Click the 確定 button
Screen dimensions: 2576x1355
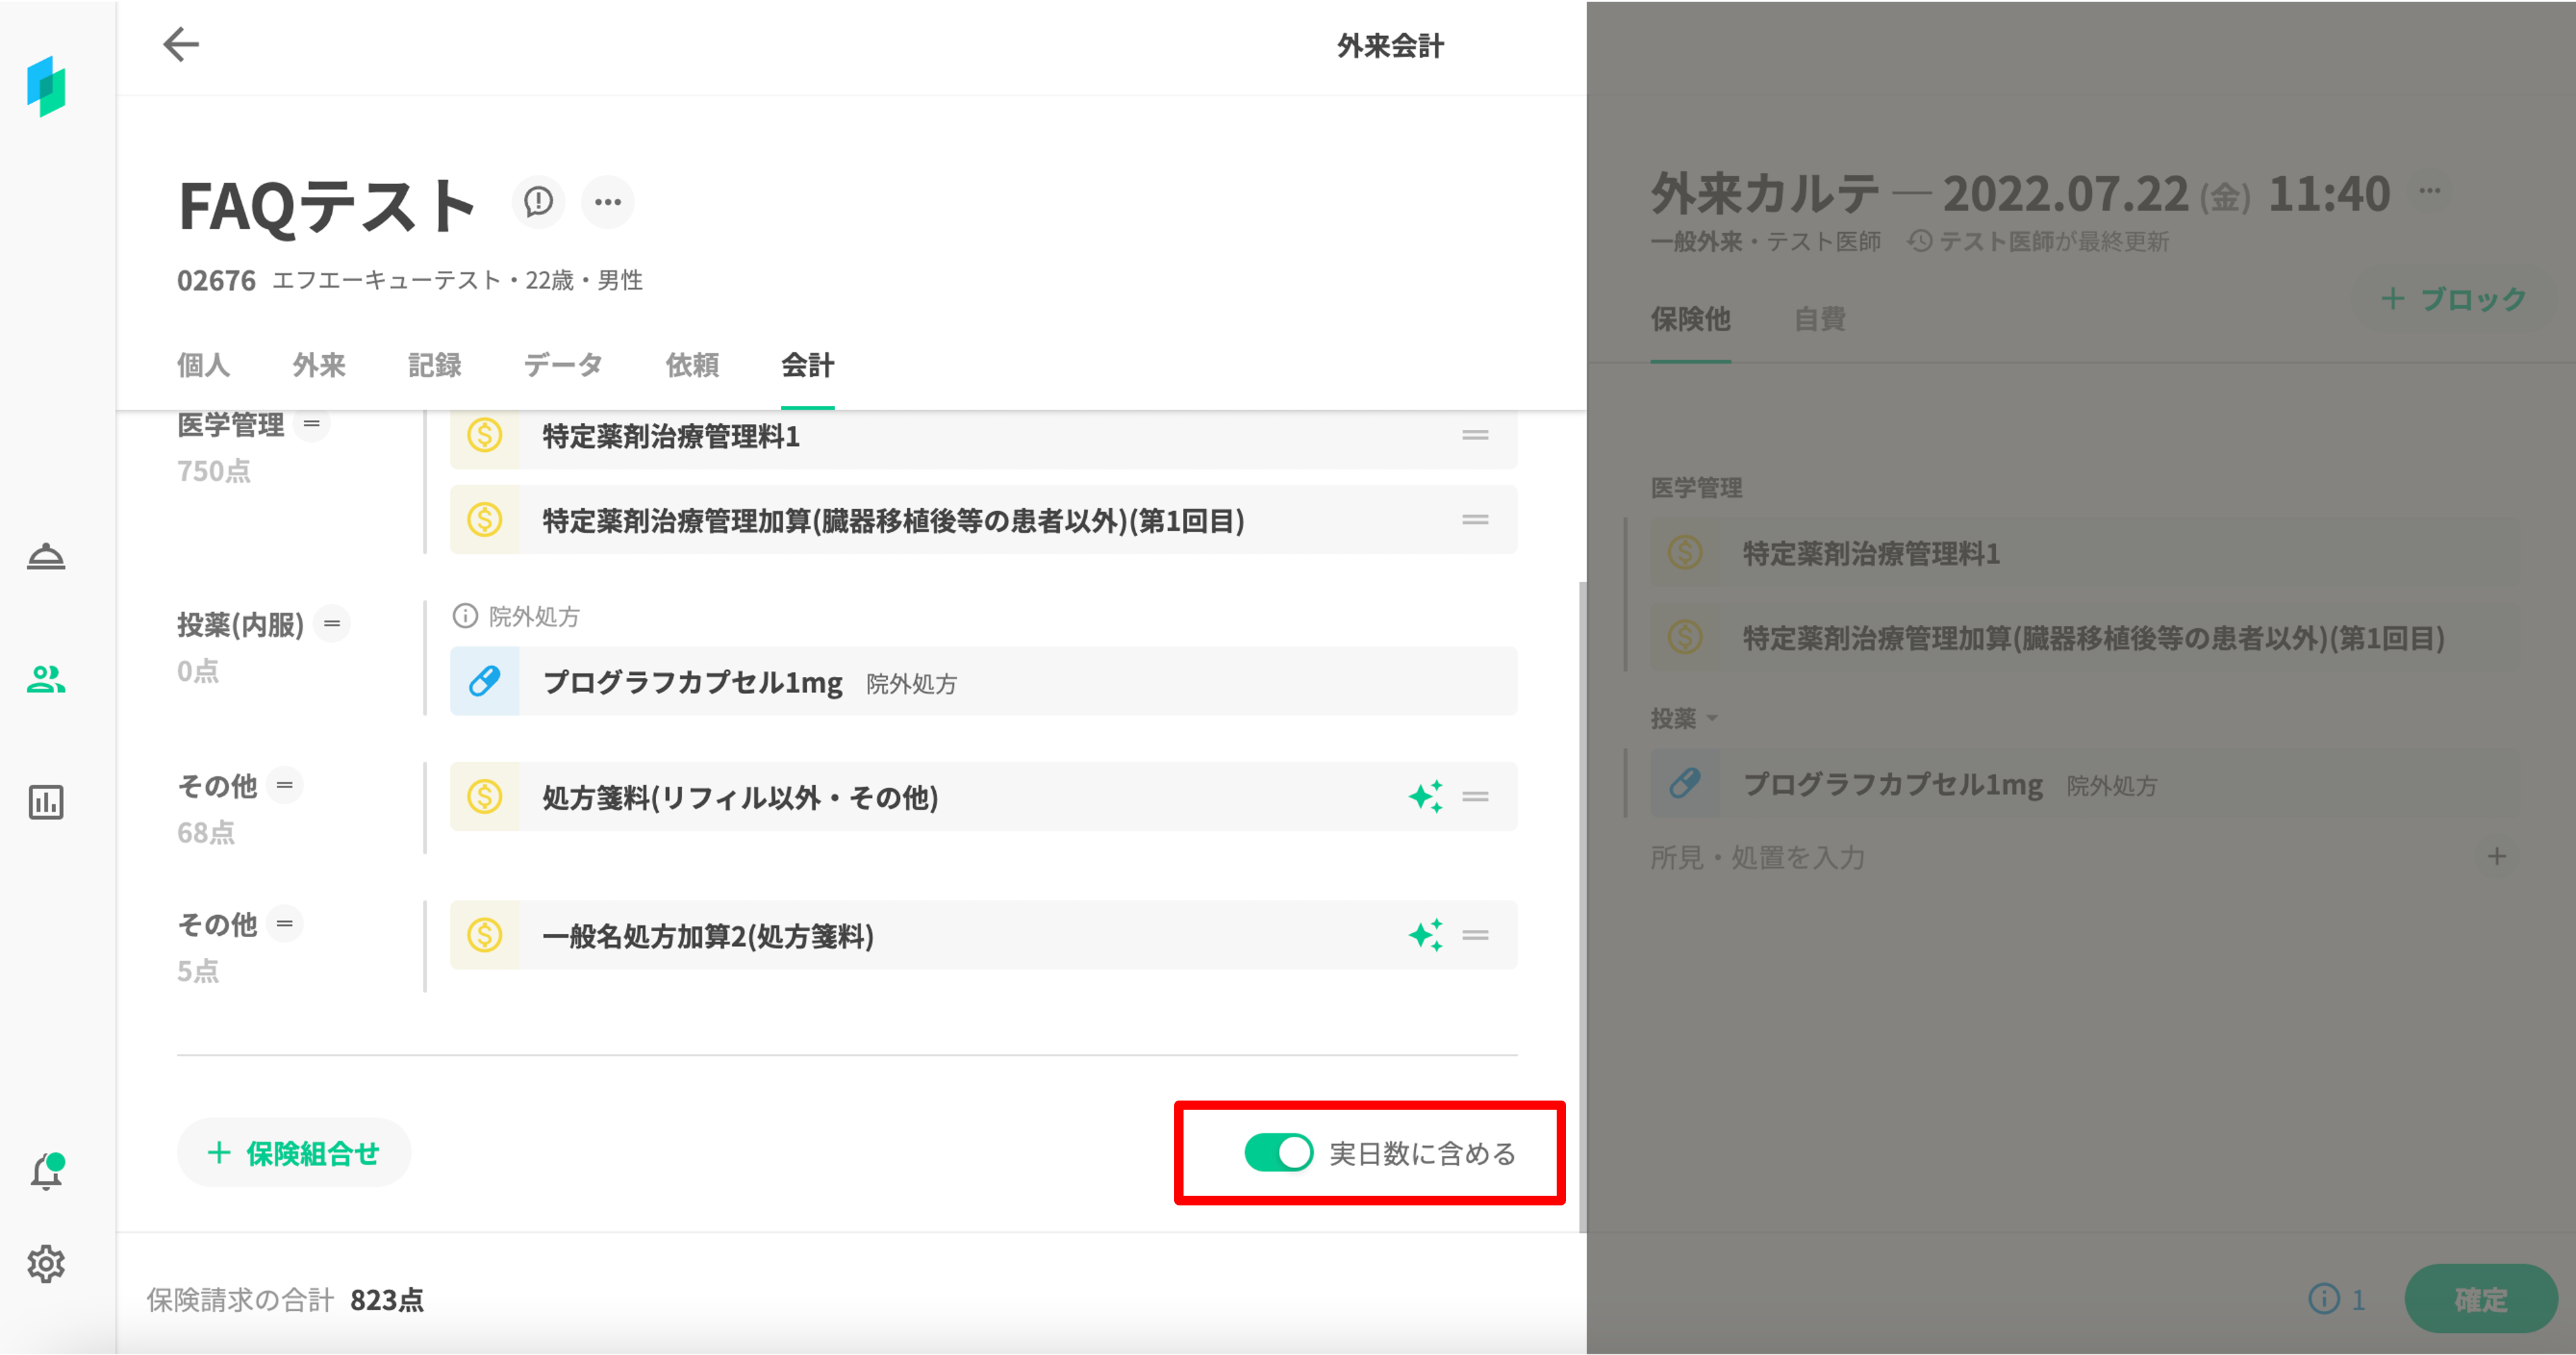click(2480, 1299)
